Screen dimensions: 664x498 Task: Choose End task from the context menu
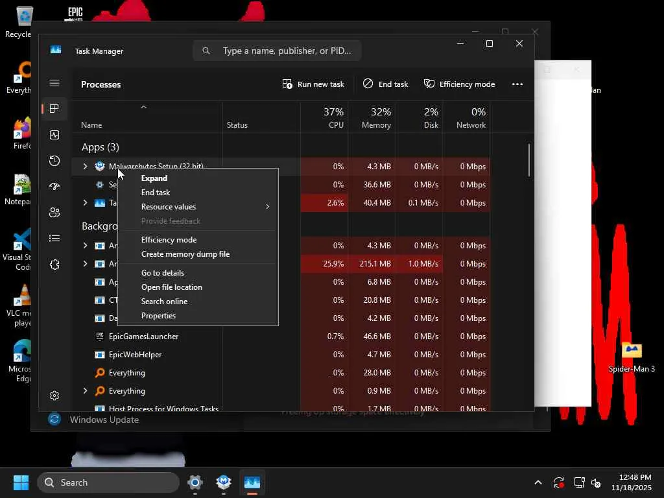point(198,193)
